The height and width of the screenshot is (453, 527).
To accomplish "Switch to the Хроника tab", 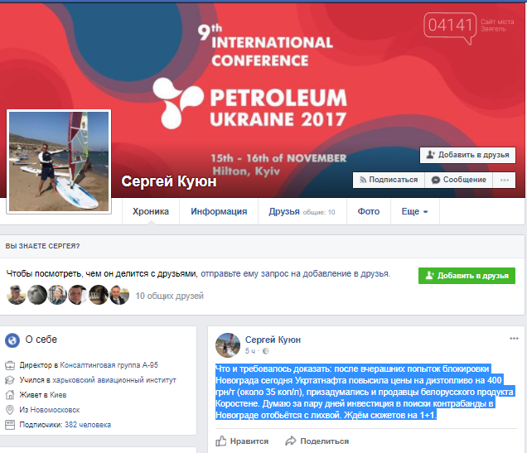I will (x=151, y=211).
